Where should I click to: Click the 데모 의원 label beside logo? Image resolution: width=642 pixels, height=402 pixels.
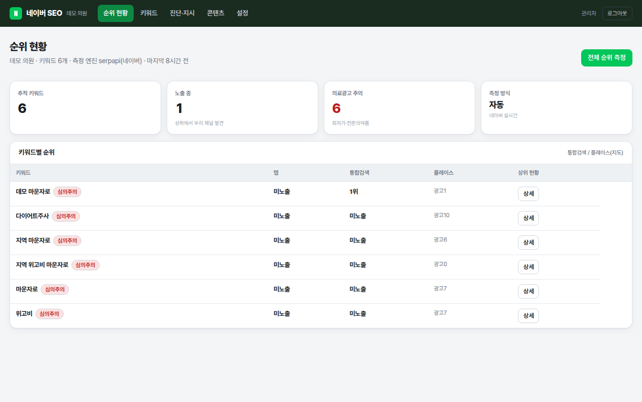77,13
